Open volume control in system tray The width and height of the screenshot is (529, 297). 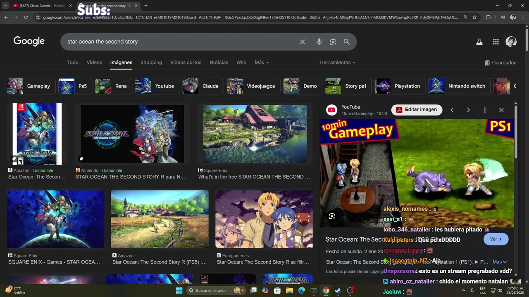pyautogui.click(x=499, y=290)
